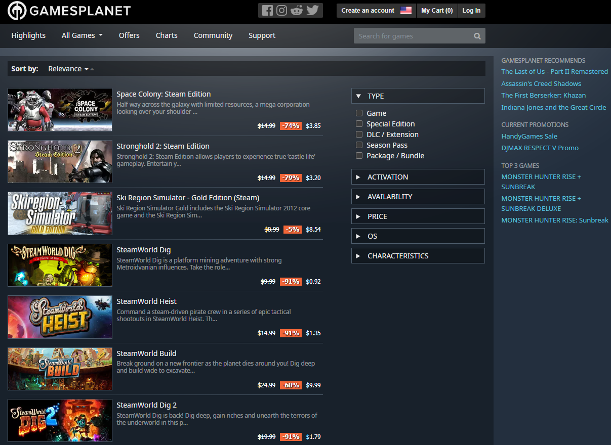Click the Log In button
Image resolution: width=611 pixels, height=445 pixels.
tap(471, 10)
